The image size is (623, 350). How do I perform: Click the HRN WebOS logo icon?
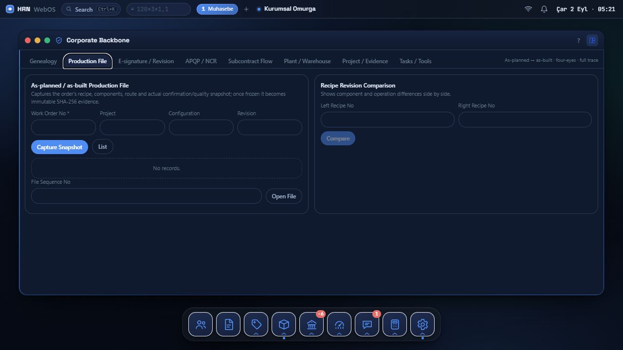10,9
